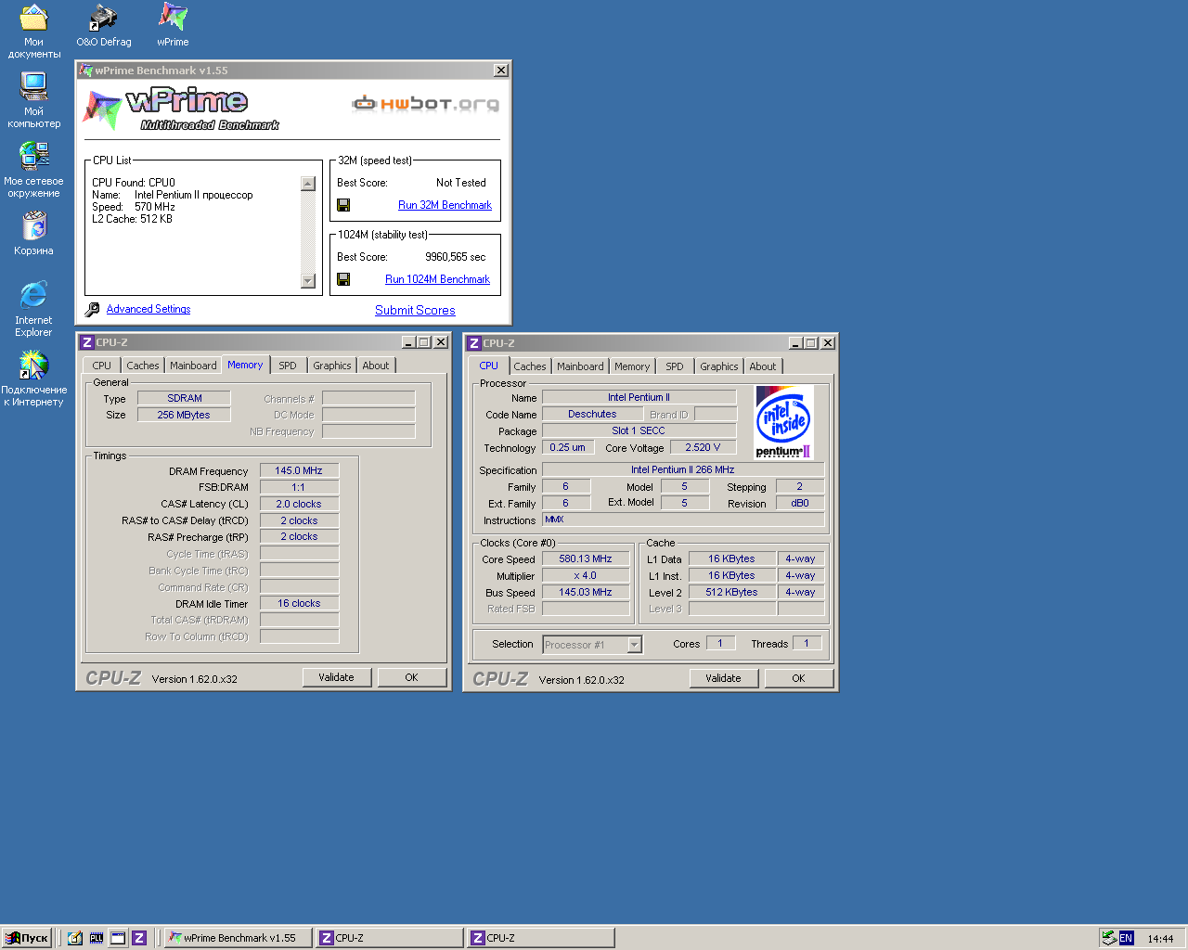Open the SPD tab in the Memory CPU-Z window
The width and height of the screenshot is (1188, 950).
click(x=288, y=366)
